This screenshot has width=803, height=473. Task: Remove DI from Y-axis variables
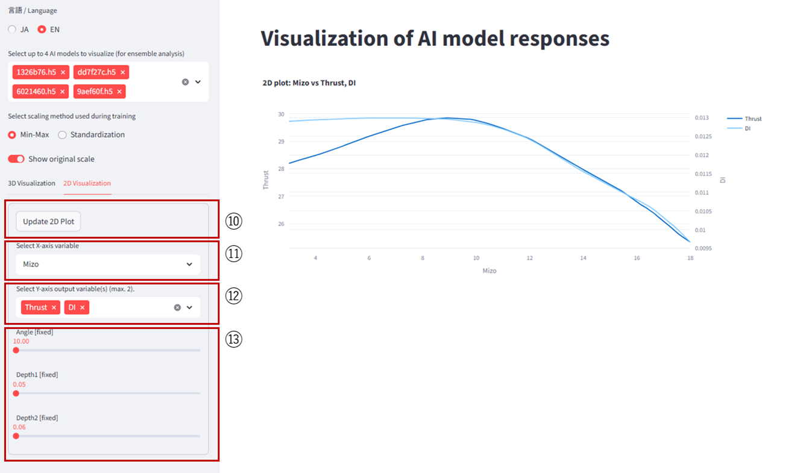point(83,307)
